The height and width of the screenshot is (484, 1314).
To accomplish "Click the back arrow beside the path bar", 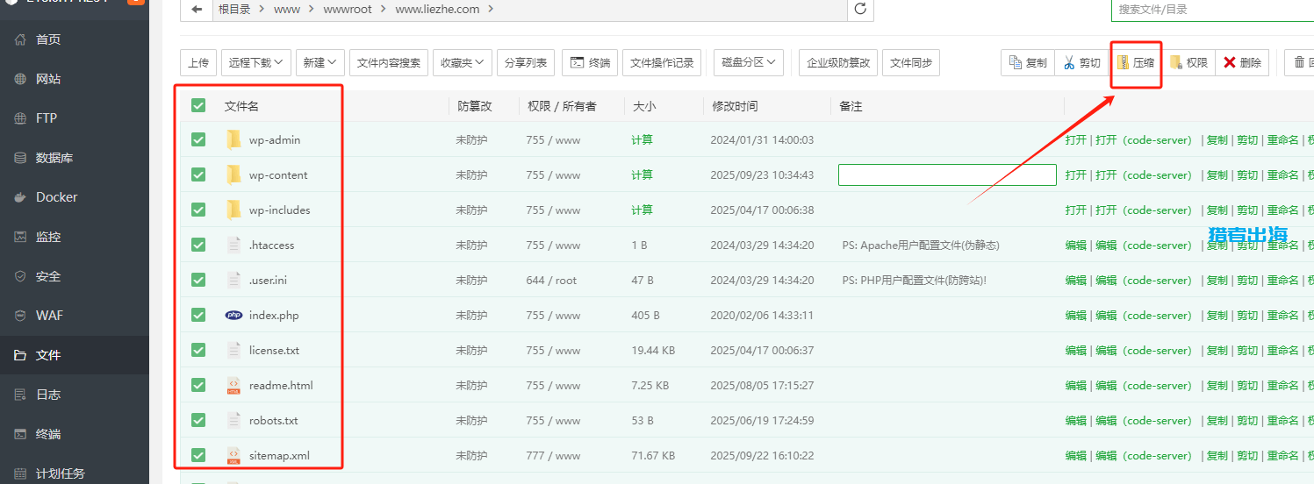I will (x=197, y=9).
